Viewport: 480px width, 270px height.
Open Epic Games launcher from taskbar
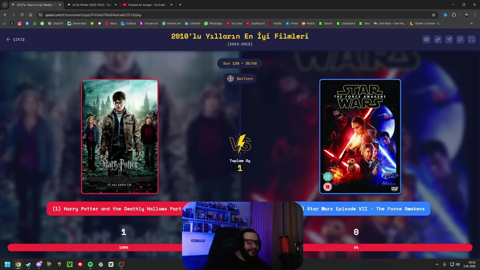point(59,264)
